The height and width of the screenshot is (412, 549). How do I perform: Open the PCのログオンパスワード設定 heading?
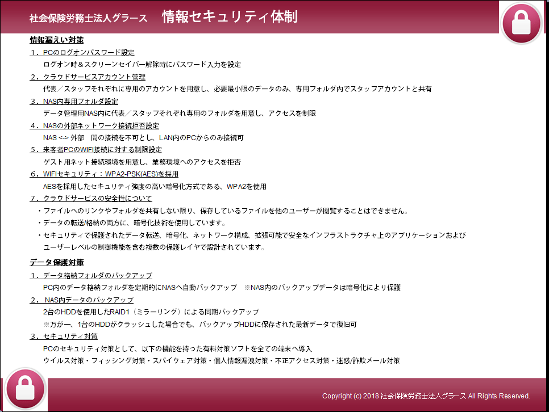[89, 53]
